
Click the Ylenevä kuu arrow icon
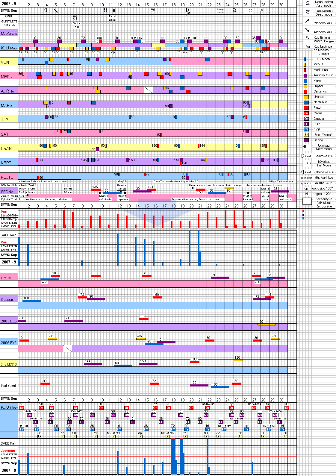pos(307,21)
